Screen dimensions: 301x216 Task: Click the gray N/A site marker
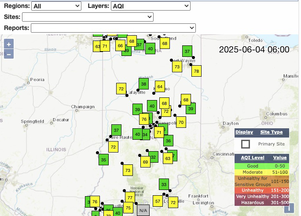pyautogui.click(x=143, y=210)
